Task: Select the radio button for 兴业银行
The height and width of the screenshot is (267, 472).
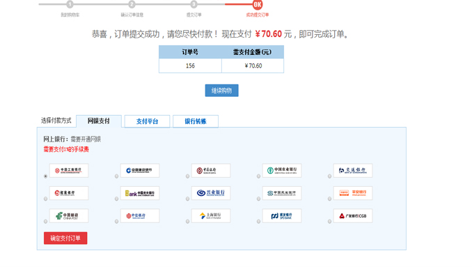Action: tap(187, 199)
